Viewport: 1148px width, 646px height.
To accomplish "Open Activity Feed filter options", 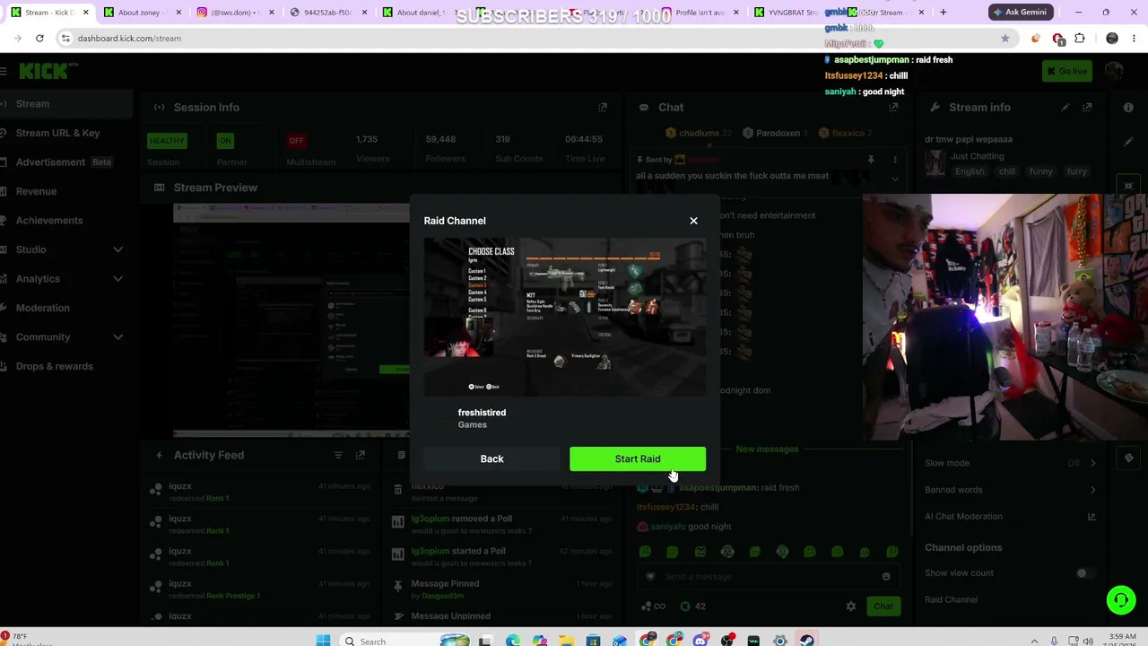I will [x=338, y=455].
